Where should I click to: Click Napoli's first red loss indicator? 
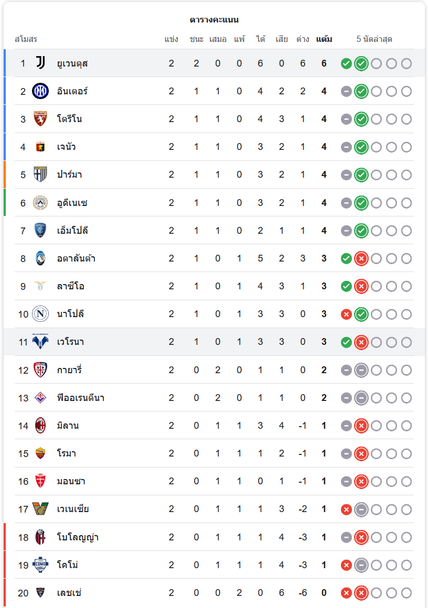(346, 314)
